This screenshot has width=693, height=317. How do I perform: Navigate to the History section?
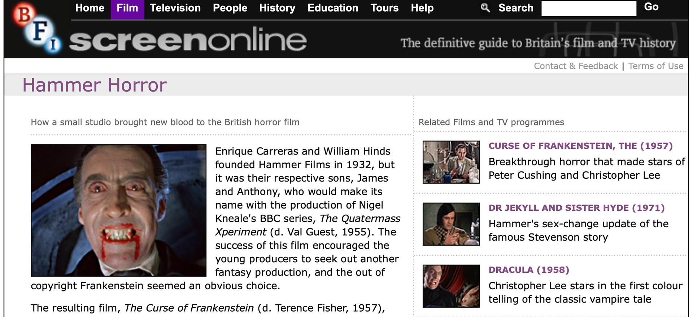[x=277, y=8]
